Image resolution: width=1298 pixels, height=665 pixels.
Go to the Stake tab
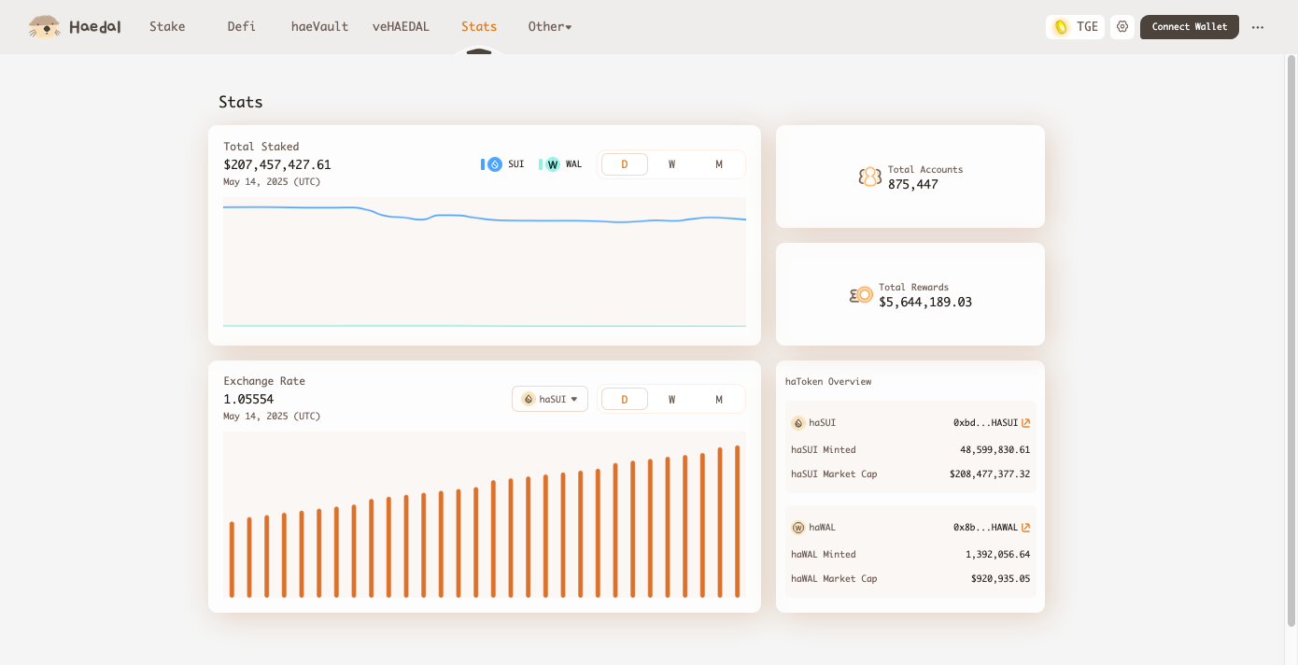(167, 27)
